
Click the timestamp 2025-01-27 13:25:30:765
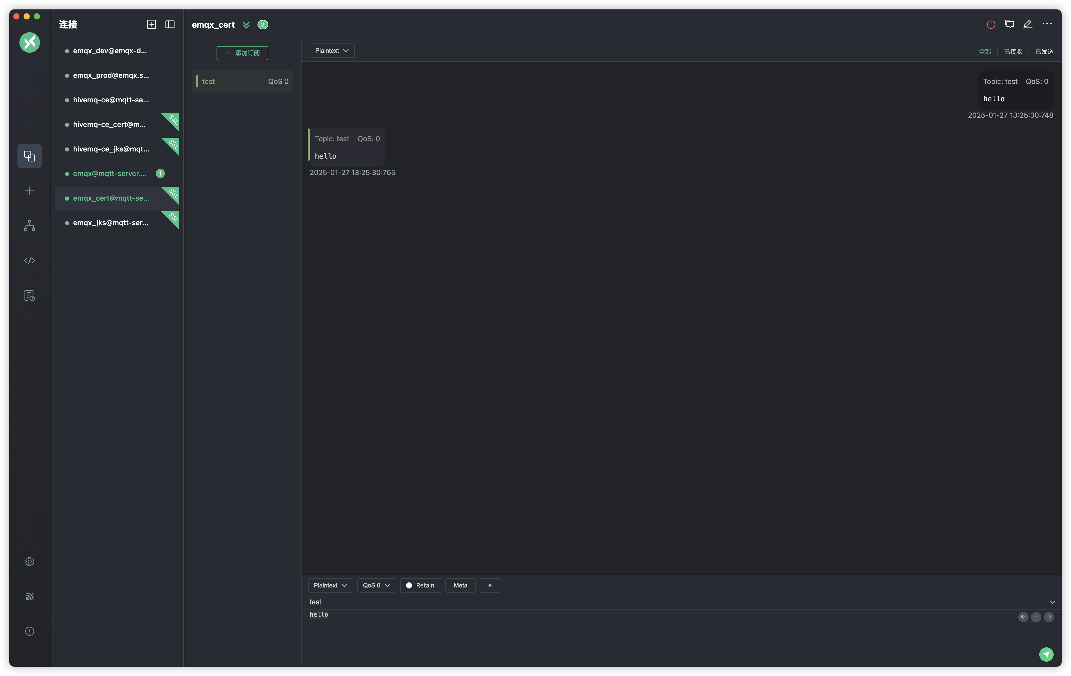352,172
